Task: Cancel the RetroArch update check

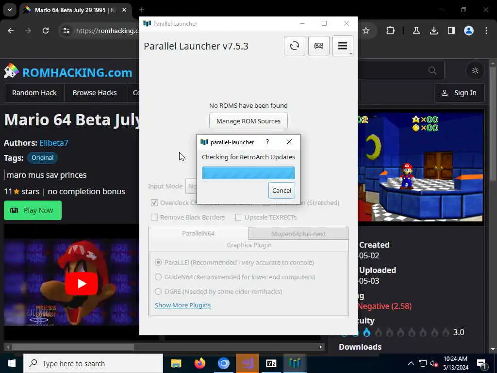Action: click(282, 190)
